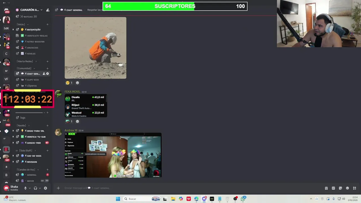Collapse the Comunidad category

click(x=26, y=69)
